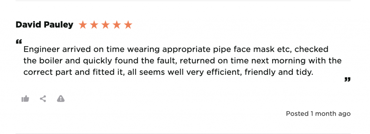Screen dimensions: 370x134
Task: Click the words 'friendly and tidy'
Action: pos(279,73)
